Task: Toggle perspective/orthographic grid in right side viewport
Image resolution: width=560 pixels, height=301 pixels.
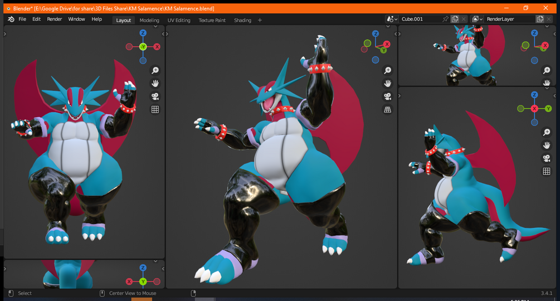Action: 547,171
